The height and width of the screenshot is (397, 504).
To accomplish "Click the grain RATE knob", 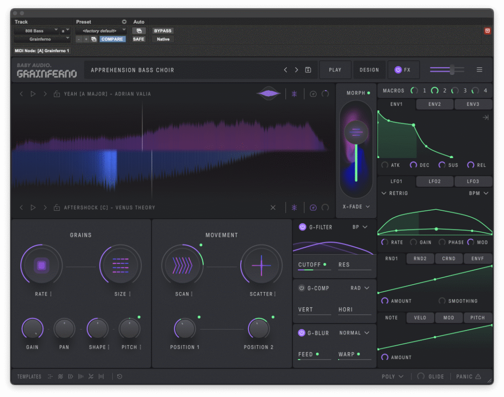I will [41, 265].
